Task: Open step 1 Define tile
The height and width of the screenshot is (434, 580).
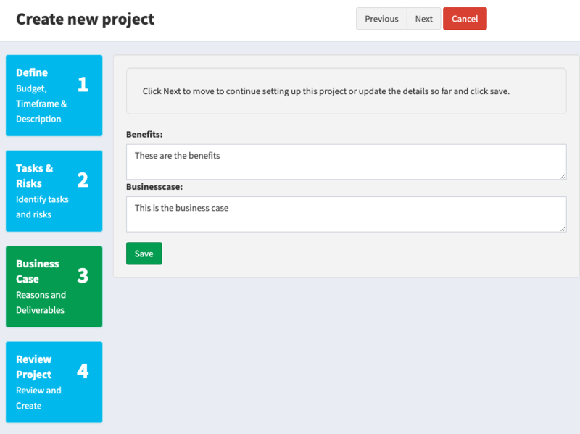Action: (x=54, y=96)
